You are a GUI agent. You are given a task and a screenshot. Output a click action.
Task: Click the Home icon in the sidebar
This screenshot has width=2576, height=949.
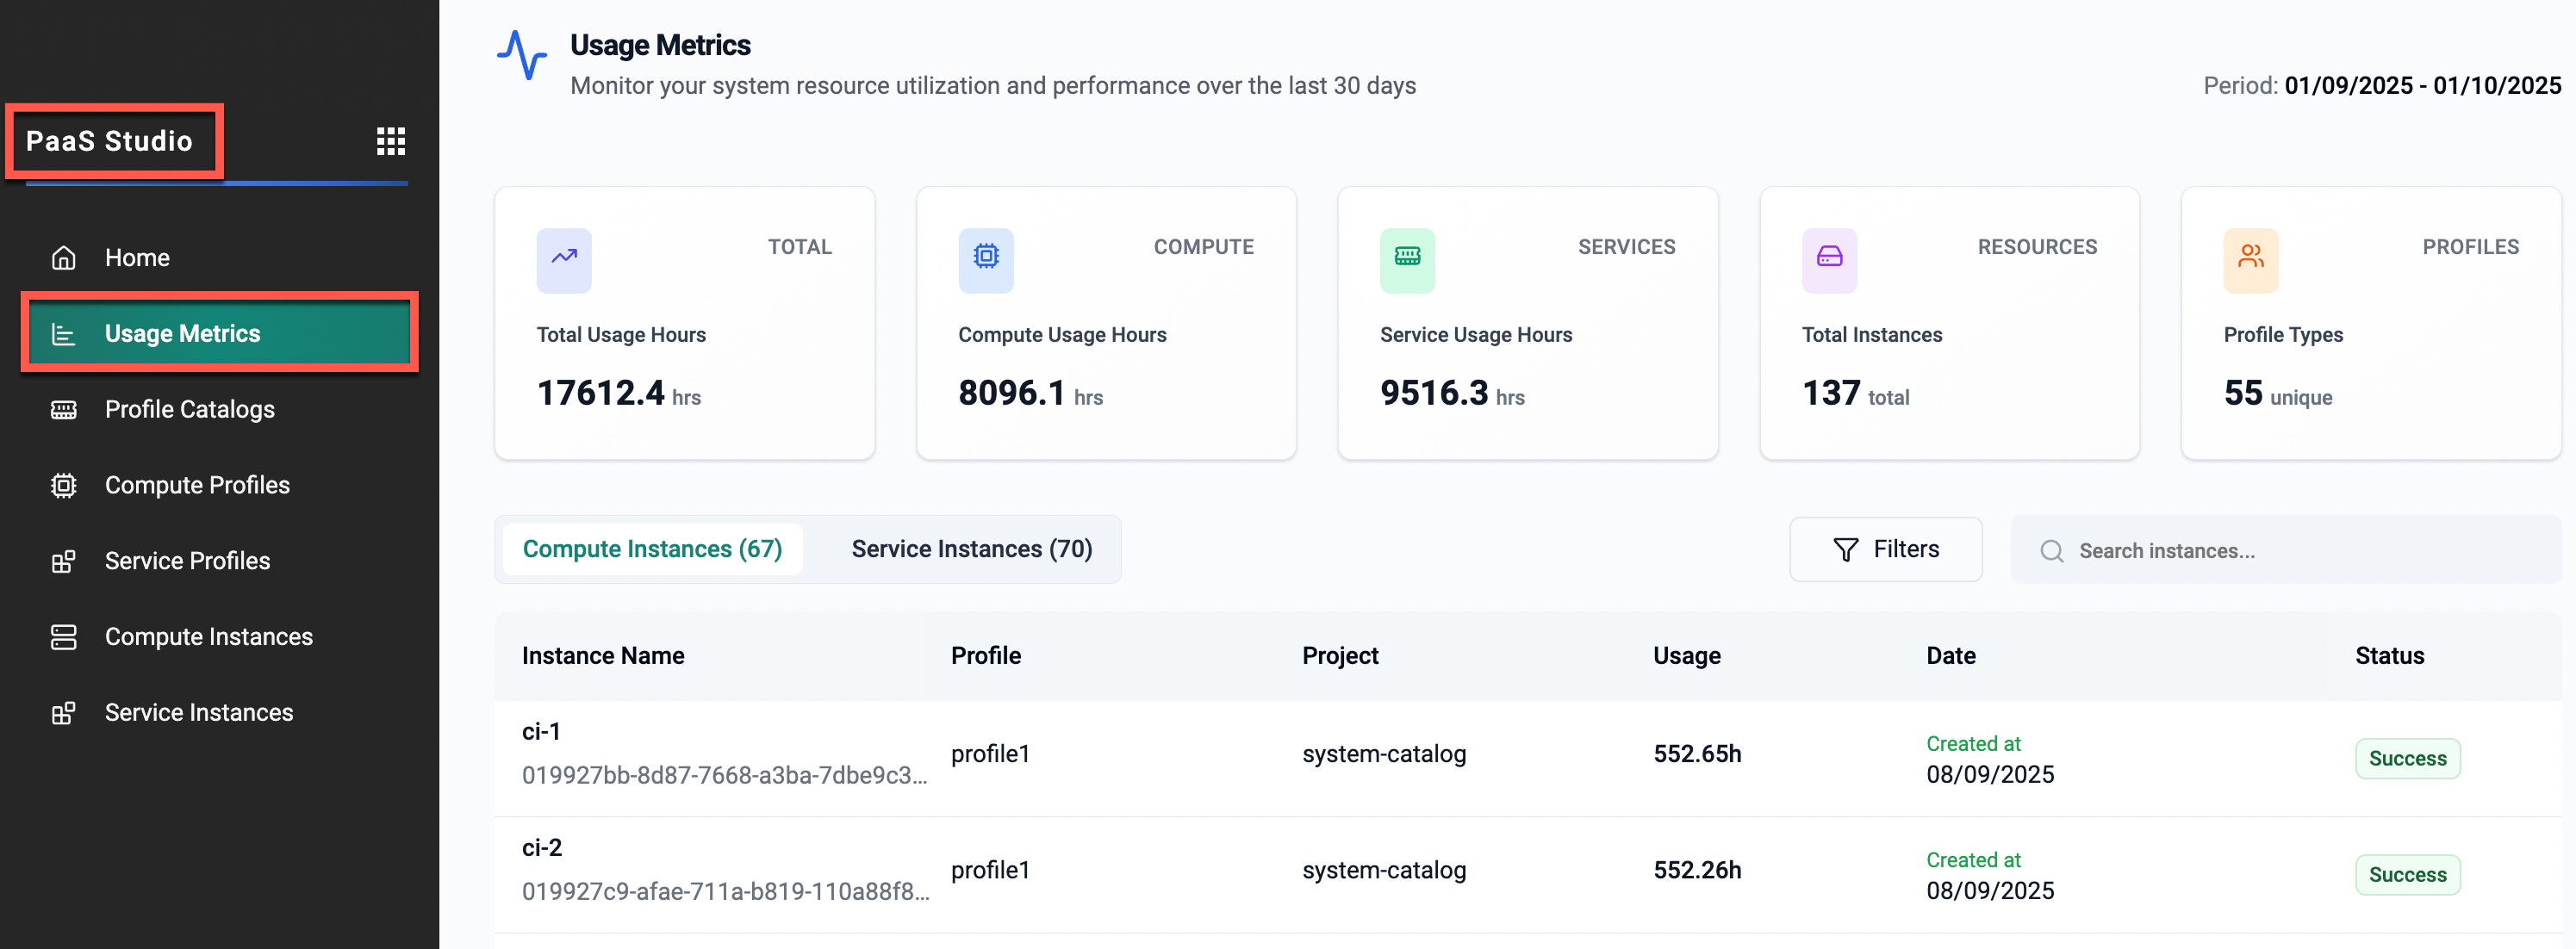click(63, 257)
